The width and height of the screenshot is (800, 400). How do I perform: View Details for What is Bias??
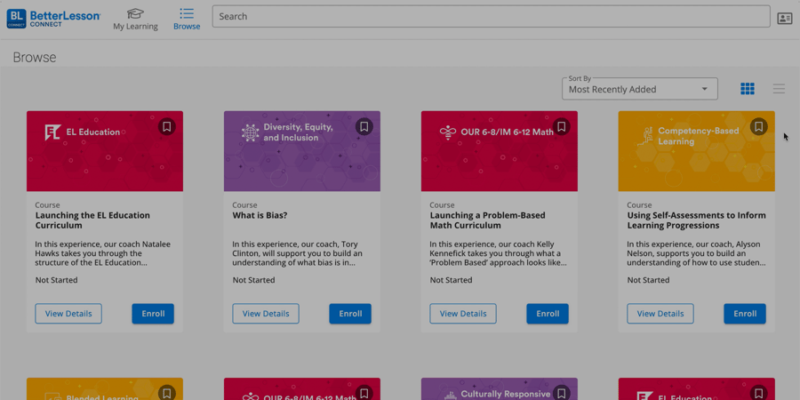pos(266,314)
